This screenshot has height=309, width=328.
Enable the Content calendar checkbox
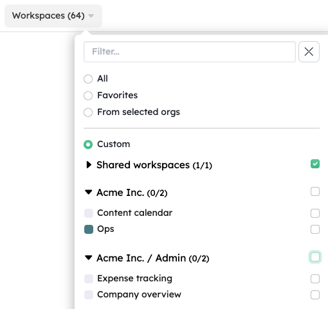click(x=315, y=213)
